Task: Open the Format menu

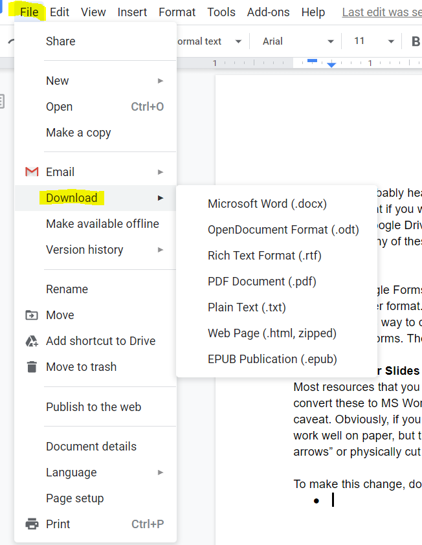Action: [177, 12]
